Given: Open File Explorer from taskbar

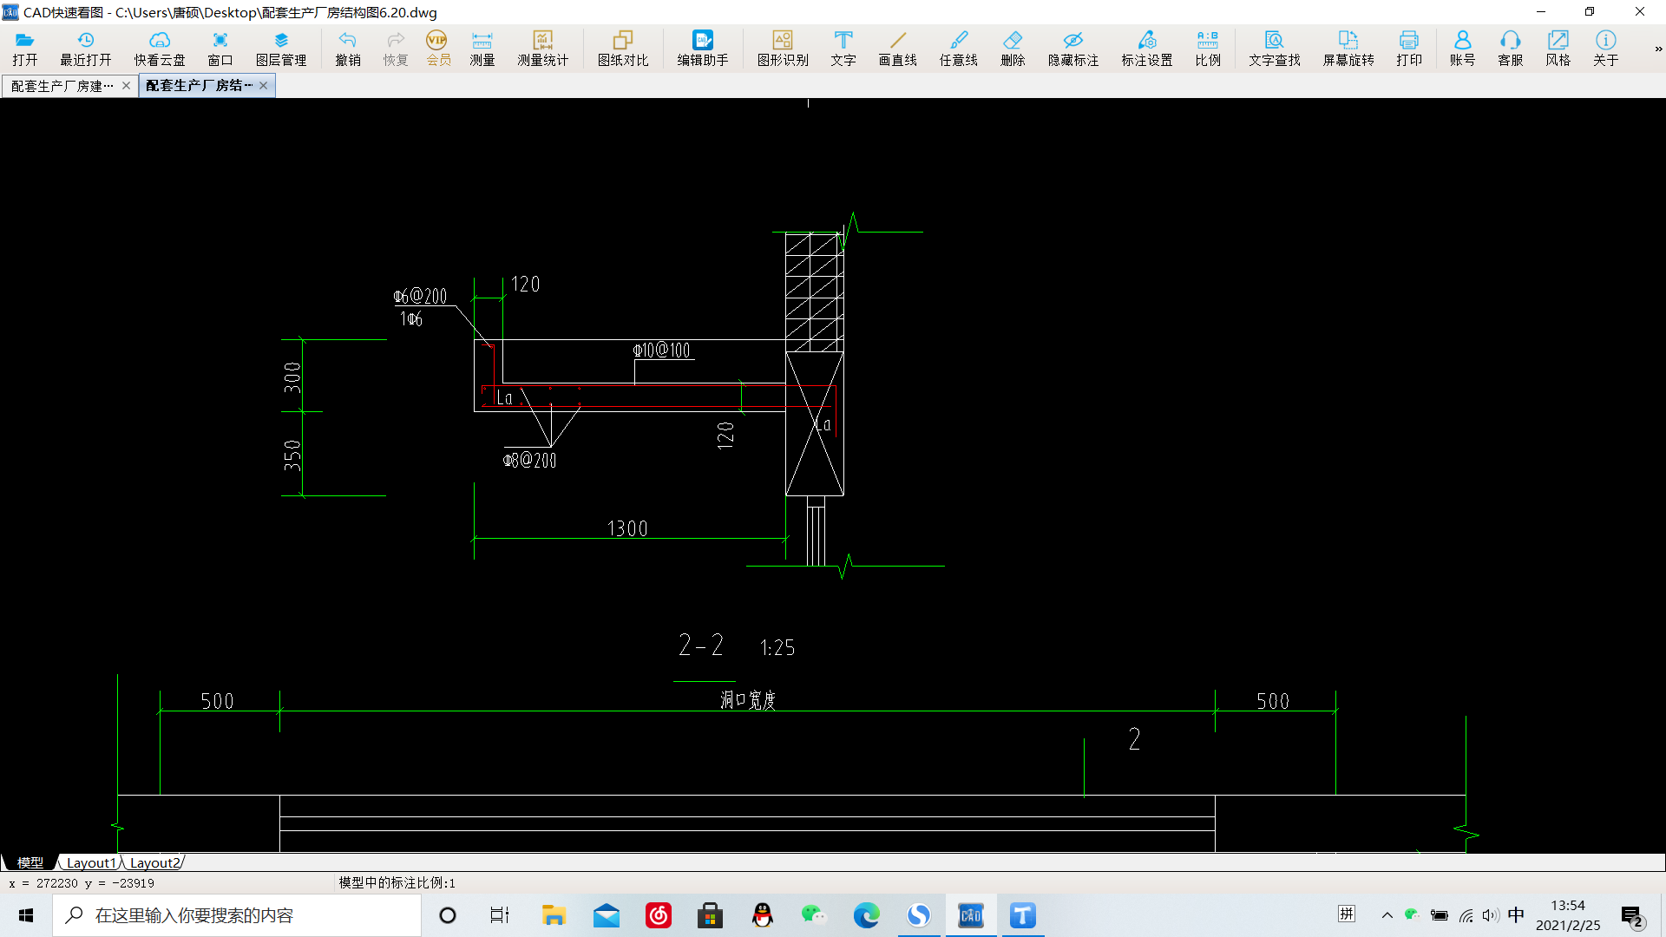Looking at the screenshot, I should [554, 915].
